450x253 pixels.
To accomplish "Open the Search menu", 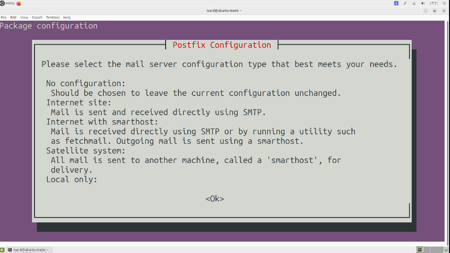I will pos(37,18).
